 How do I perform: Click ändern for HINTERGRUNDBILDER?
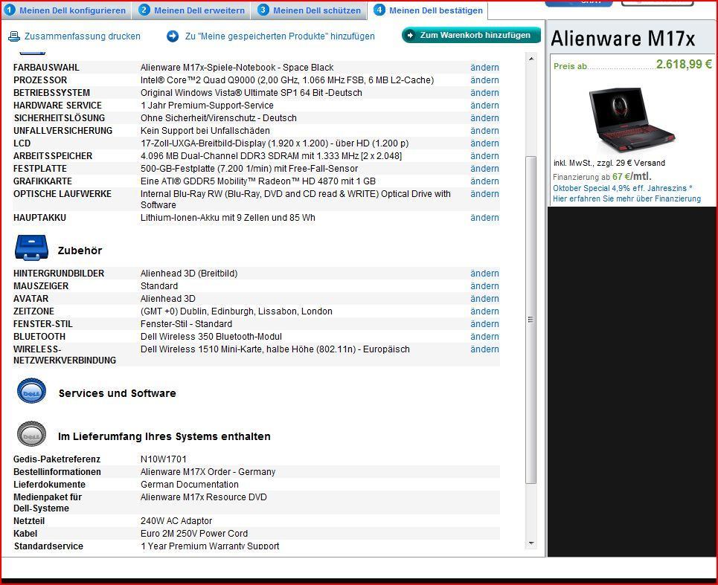pyautogui.click(x=484, y=274)
